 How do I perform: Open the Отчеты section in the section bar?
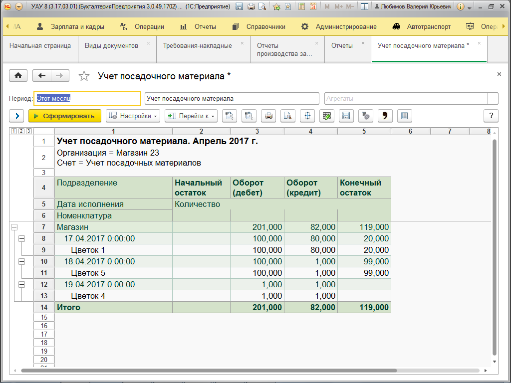(x=198, y=27)
